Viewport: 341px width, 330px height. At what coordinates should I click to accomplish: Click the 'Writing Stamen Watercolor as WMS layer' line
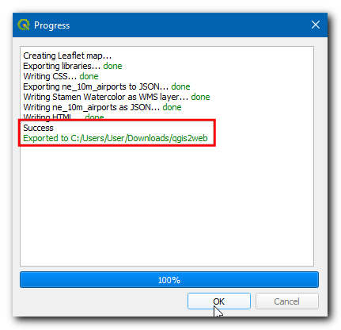116,97
